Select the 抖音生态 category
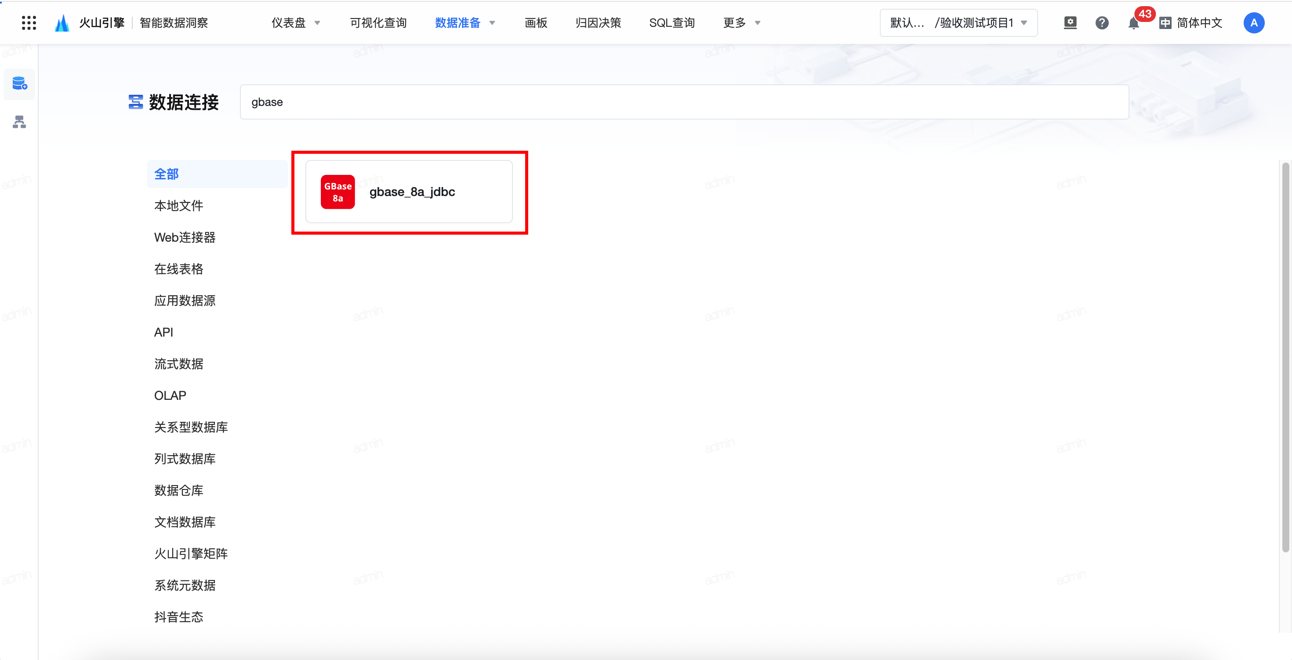Viewport: 1292px width, 660px height. [x=178, y=616]
